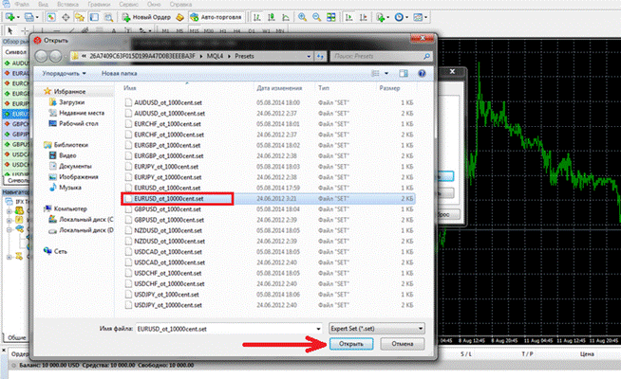Viewport: 621px width, 379px height.
Task: Toggle the preview pane icon
Action: (x=404, y=74)
